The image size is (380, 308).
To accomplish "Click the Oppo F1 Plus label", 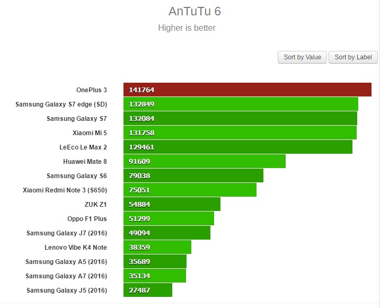I will point(87,218).
